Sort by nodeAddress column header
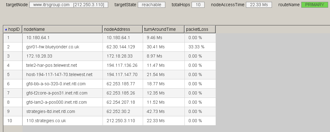Screen dimensions: 330x132 (x=122, y=29)
